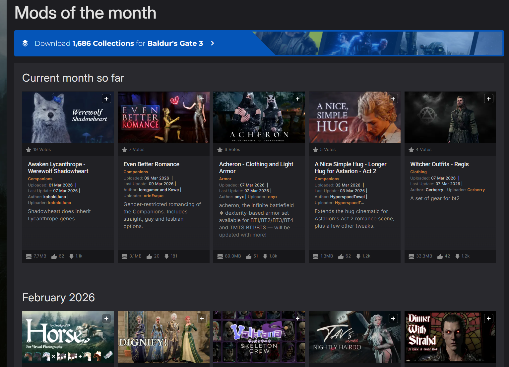
Task: Open the Even Better Romance mod title link
Action: tap(151, 164)
